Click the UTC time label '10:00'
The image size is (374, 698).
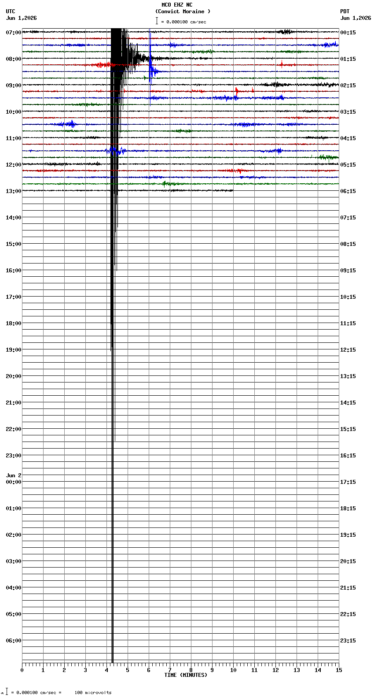(x=14, y=112)
